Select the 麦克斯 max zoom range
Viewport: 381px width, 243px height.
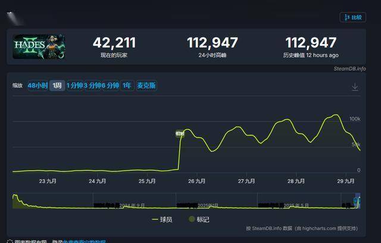[x=146, y=86]
